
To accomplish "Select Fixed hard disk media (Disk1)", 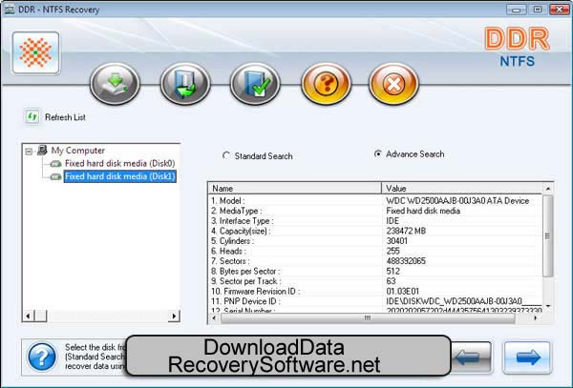I will pyautogui.click(x=120, y=176).
